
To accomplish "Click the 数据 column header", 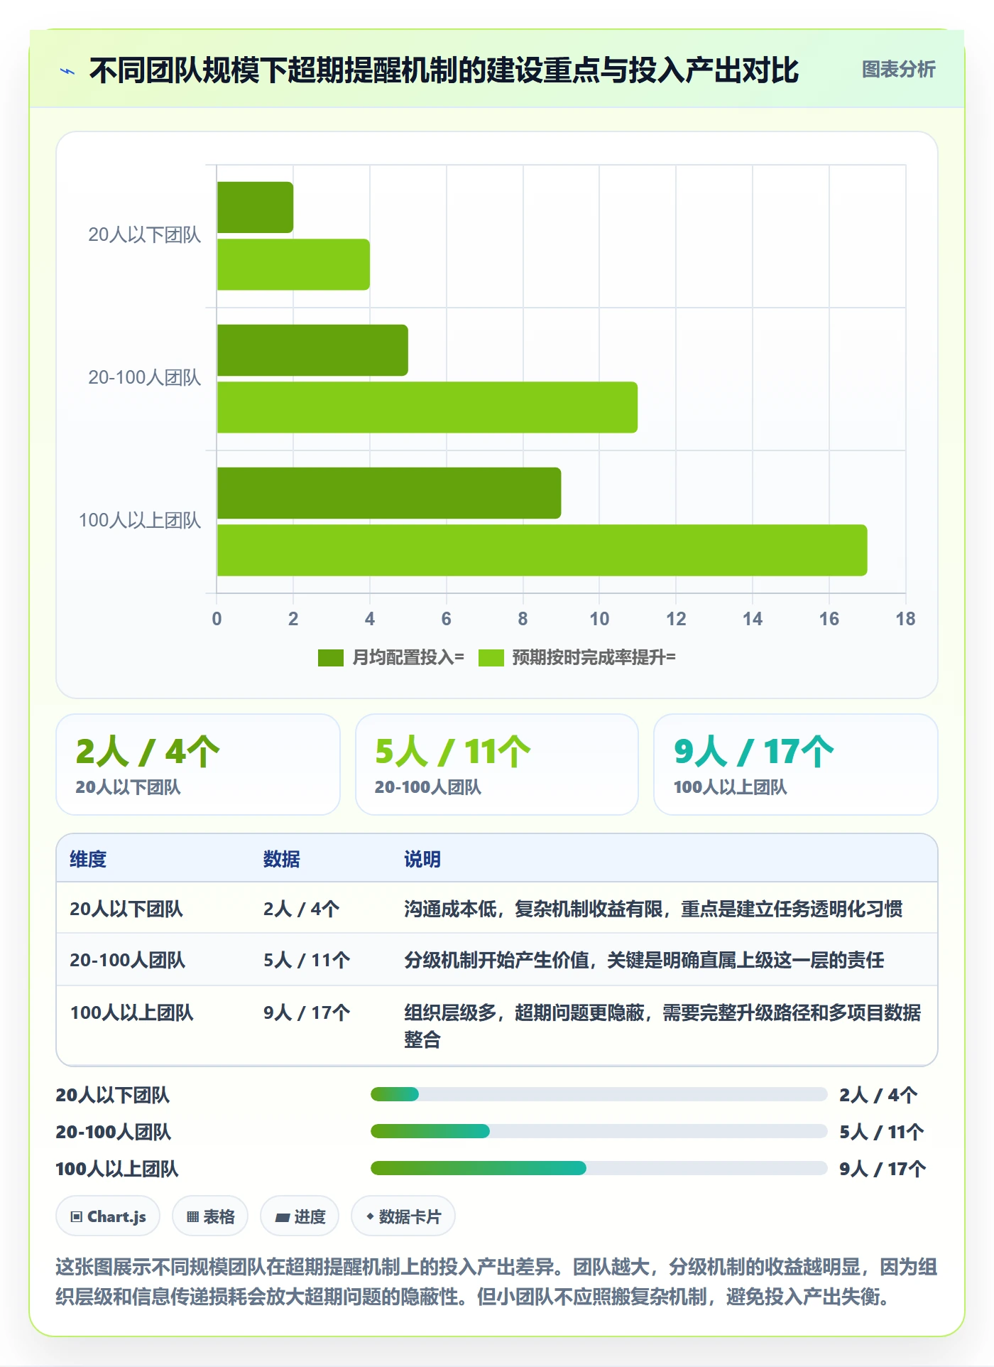I will click(x=282, y=859).
